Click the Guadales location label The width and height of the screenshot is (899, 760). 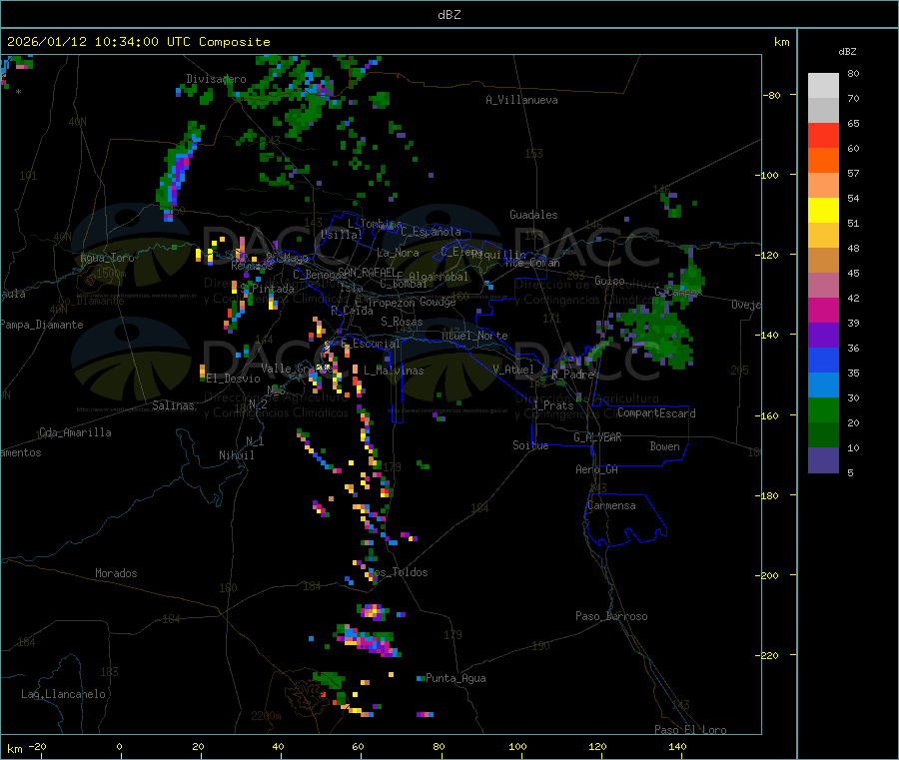(533, 215)
